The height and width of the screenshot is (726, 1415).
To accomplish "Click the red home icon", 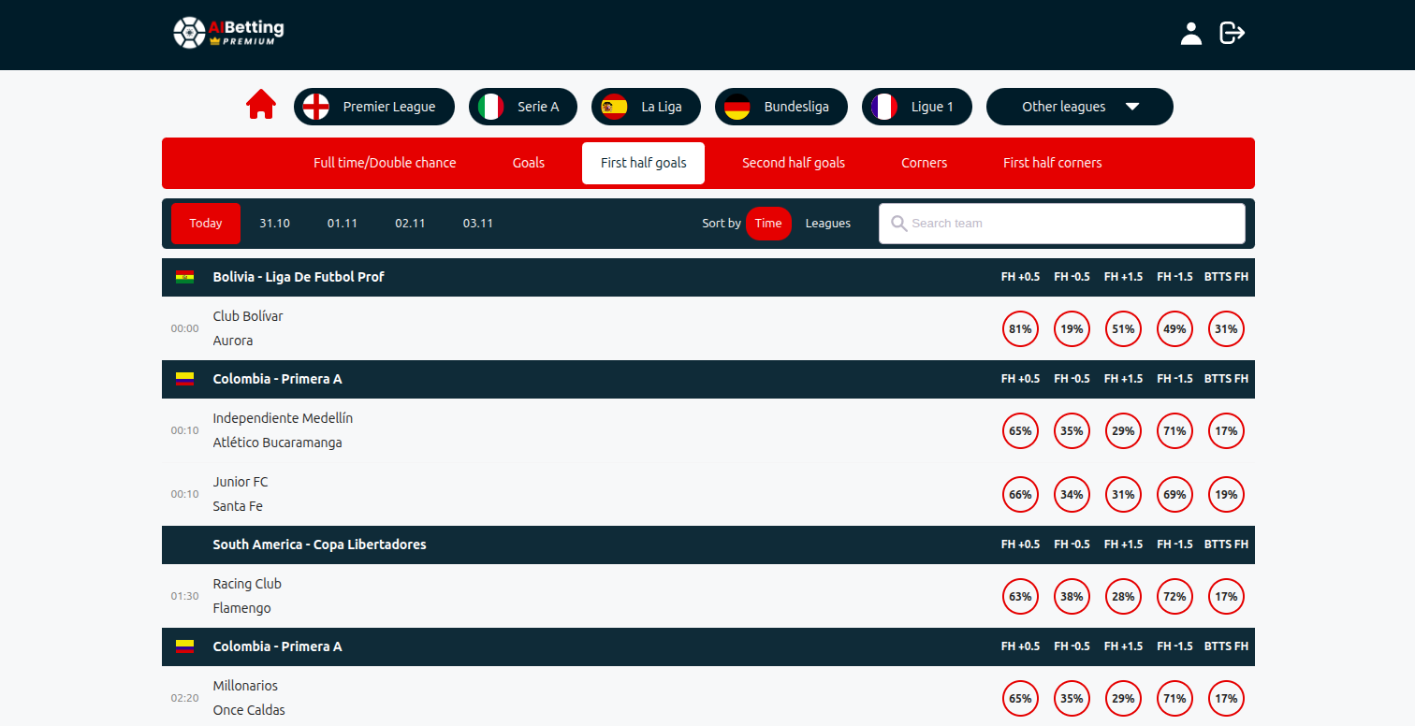I will 261,105.
